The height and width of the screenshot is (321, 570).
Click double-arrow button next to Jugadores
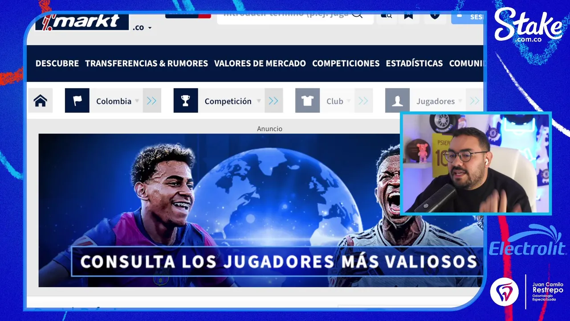click(475, 101)
